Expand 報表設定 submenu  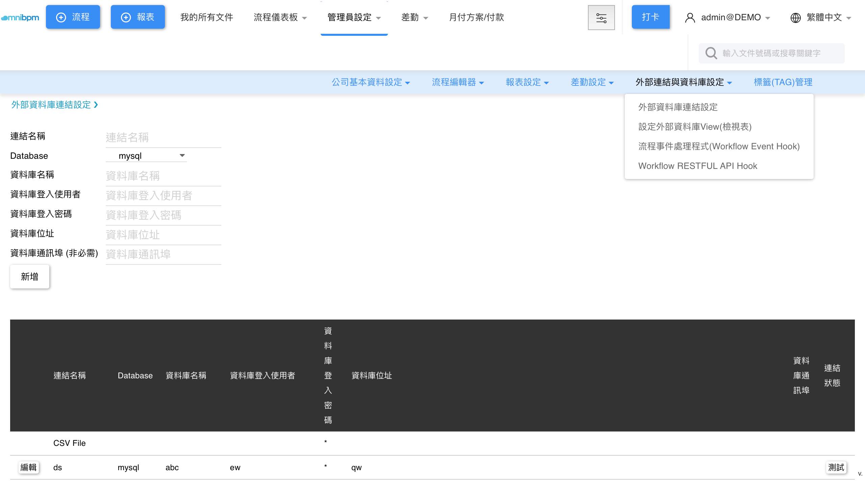click(x=527, y=82)
